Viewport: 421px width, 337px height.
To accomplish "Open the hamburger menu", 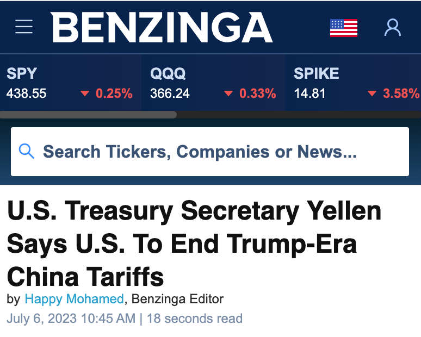I will (24, 27).
